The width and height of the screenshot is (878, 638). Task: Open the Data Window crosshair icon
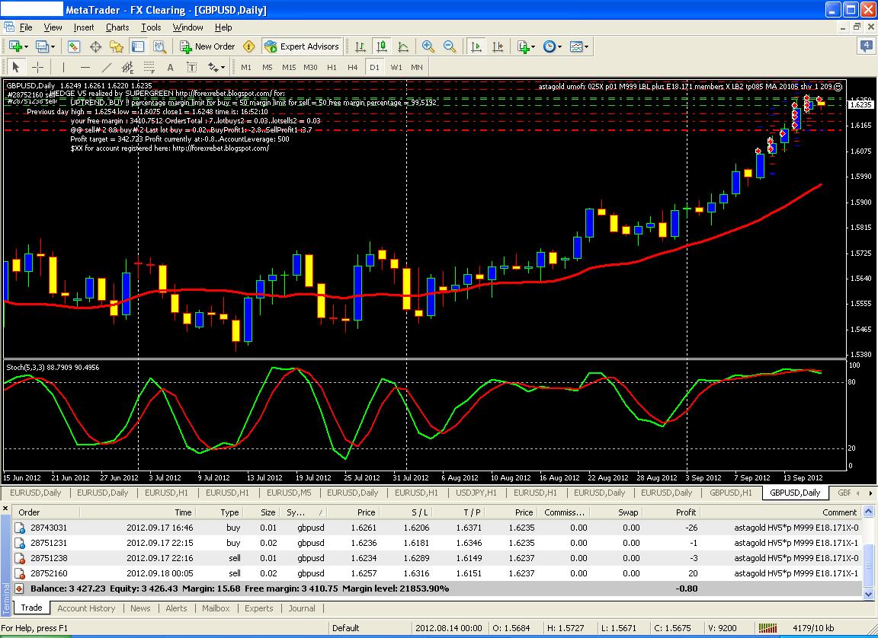(x=95, y=46)
